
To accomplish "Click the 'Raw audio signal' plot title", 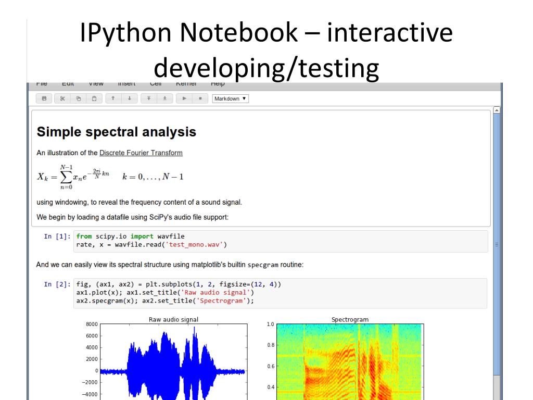I will tap(173, 319).
